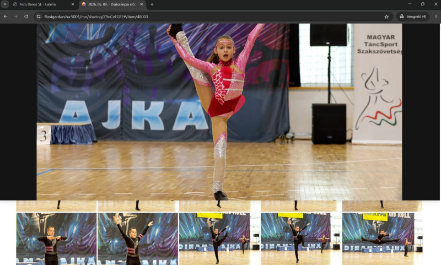Open the Chrome three-dot menu
This screenshot has width=441, height=265.
[436, 17]
